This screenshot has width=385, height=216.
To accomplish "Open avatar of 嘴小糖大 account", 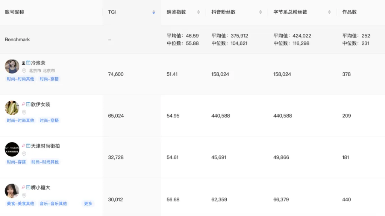I will (x=12, y=191).
